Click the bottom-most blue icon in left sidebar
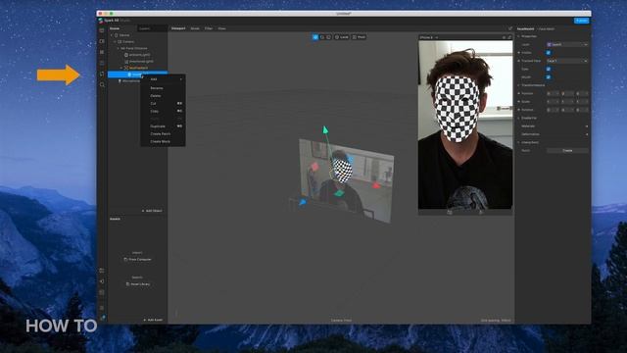This screenshot has height=353, width=627. pyautogui.click(x=102, y=318)
